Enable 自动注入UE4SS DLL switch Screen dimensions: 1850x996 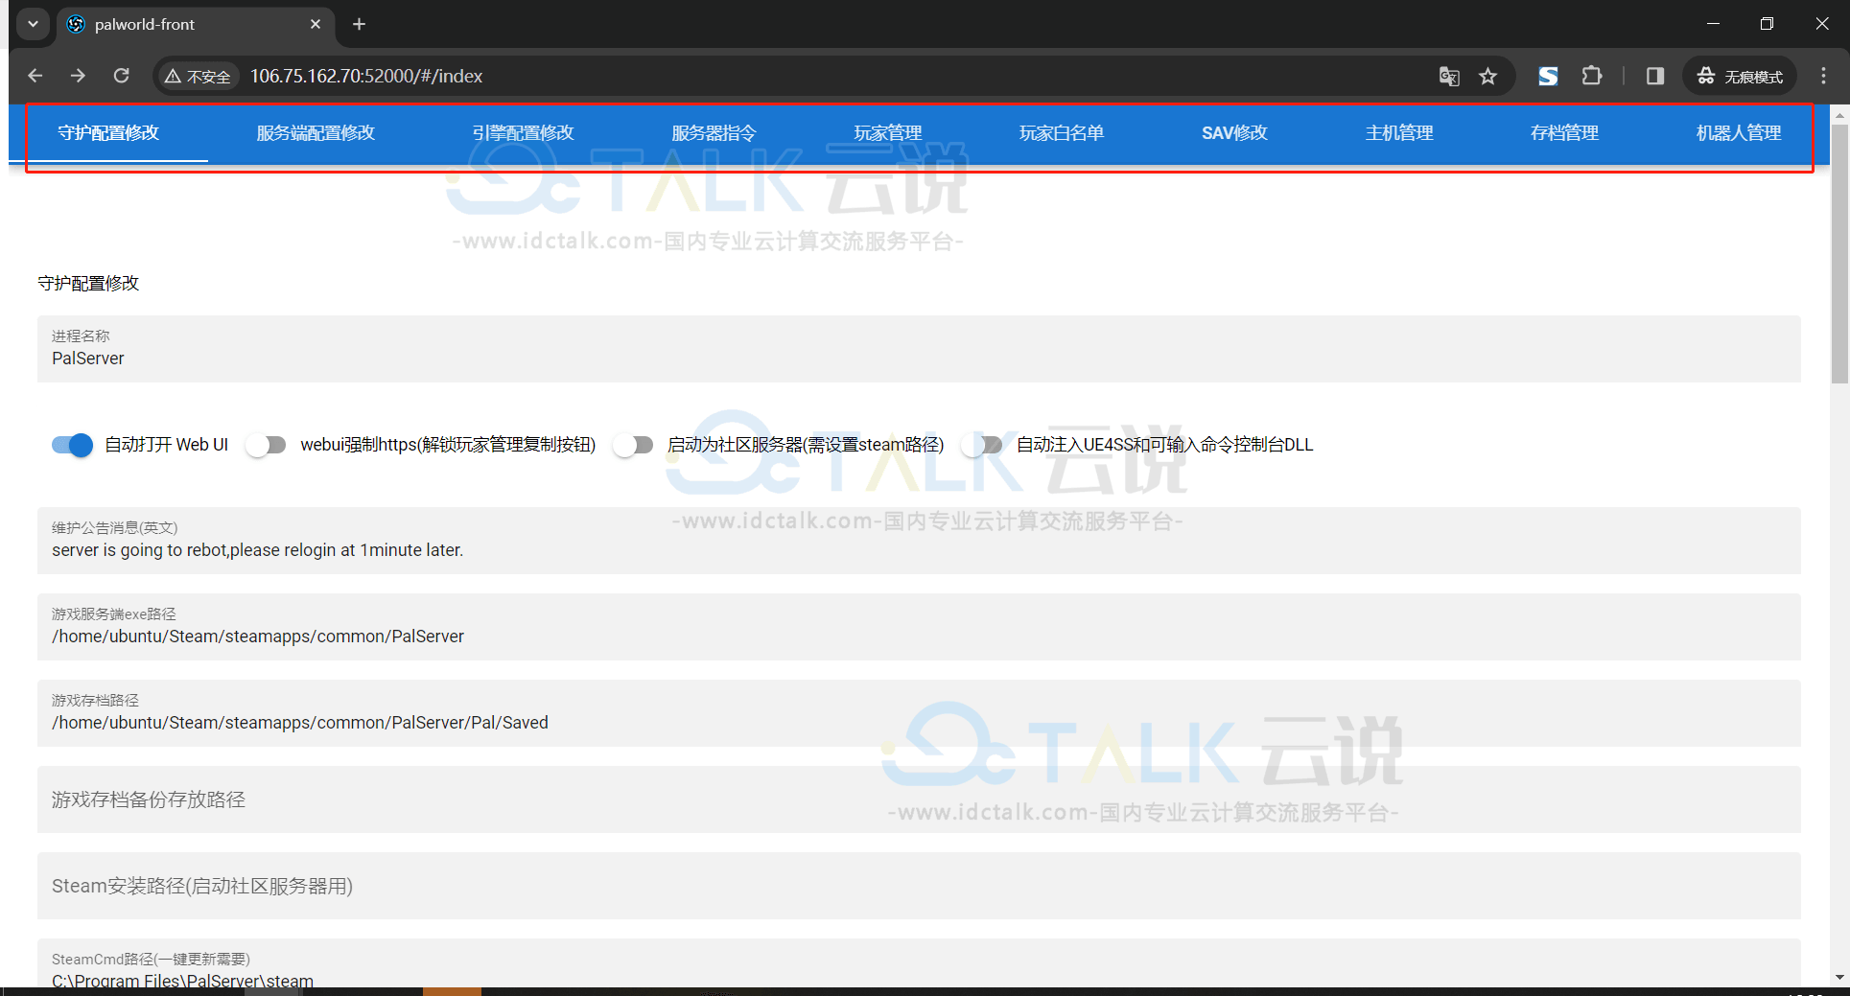tap(982, 445)
